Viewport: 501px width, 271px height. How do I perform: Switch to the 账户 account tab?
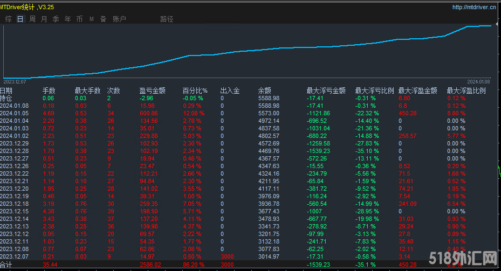[119, 19]
